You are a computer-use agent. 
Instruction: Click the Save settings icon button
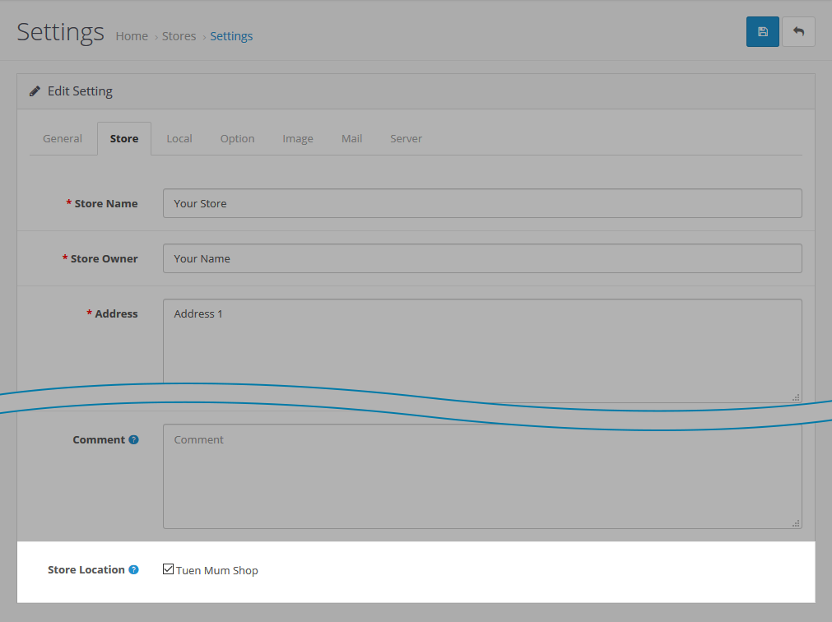(762, 32)
